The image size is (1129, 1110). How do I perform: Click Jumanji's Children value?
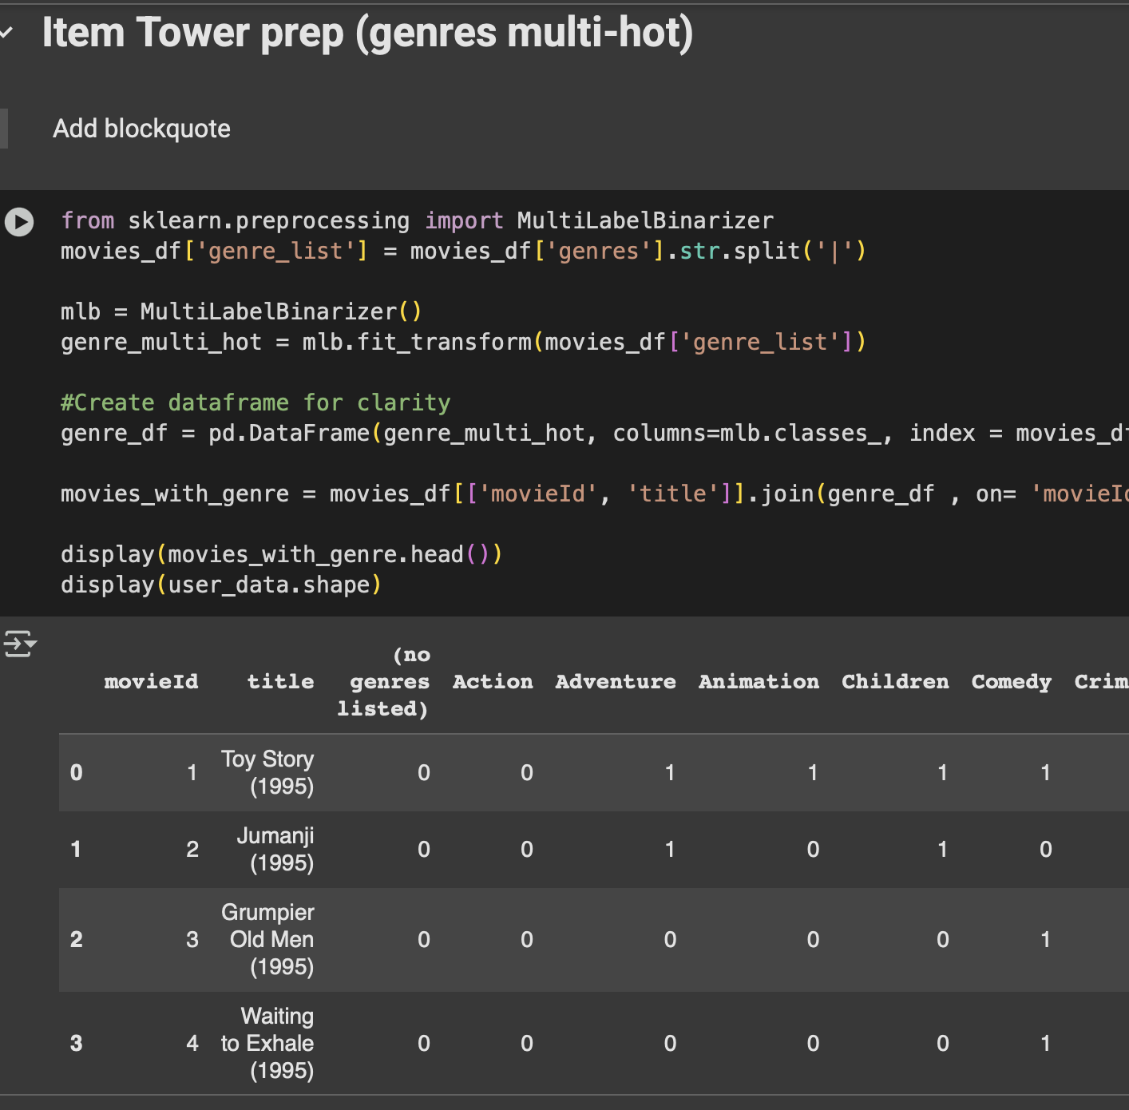[942, 849]
